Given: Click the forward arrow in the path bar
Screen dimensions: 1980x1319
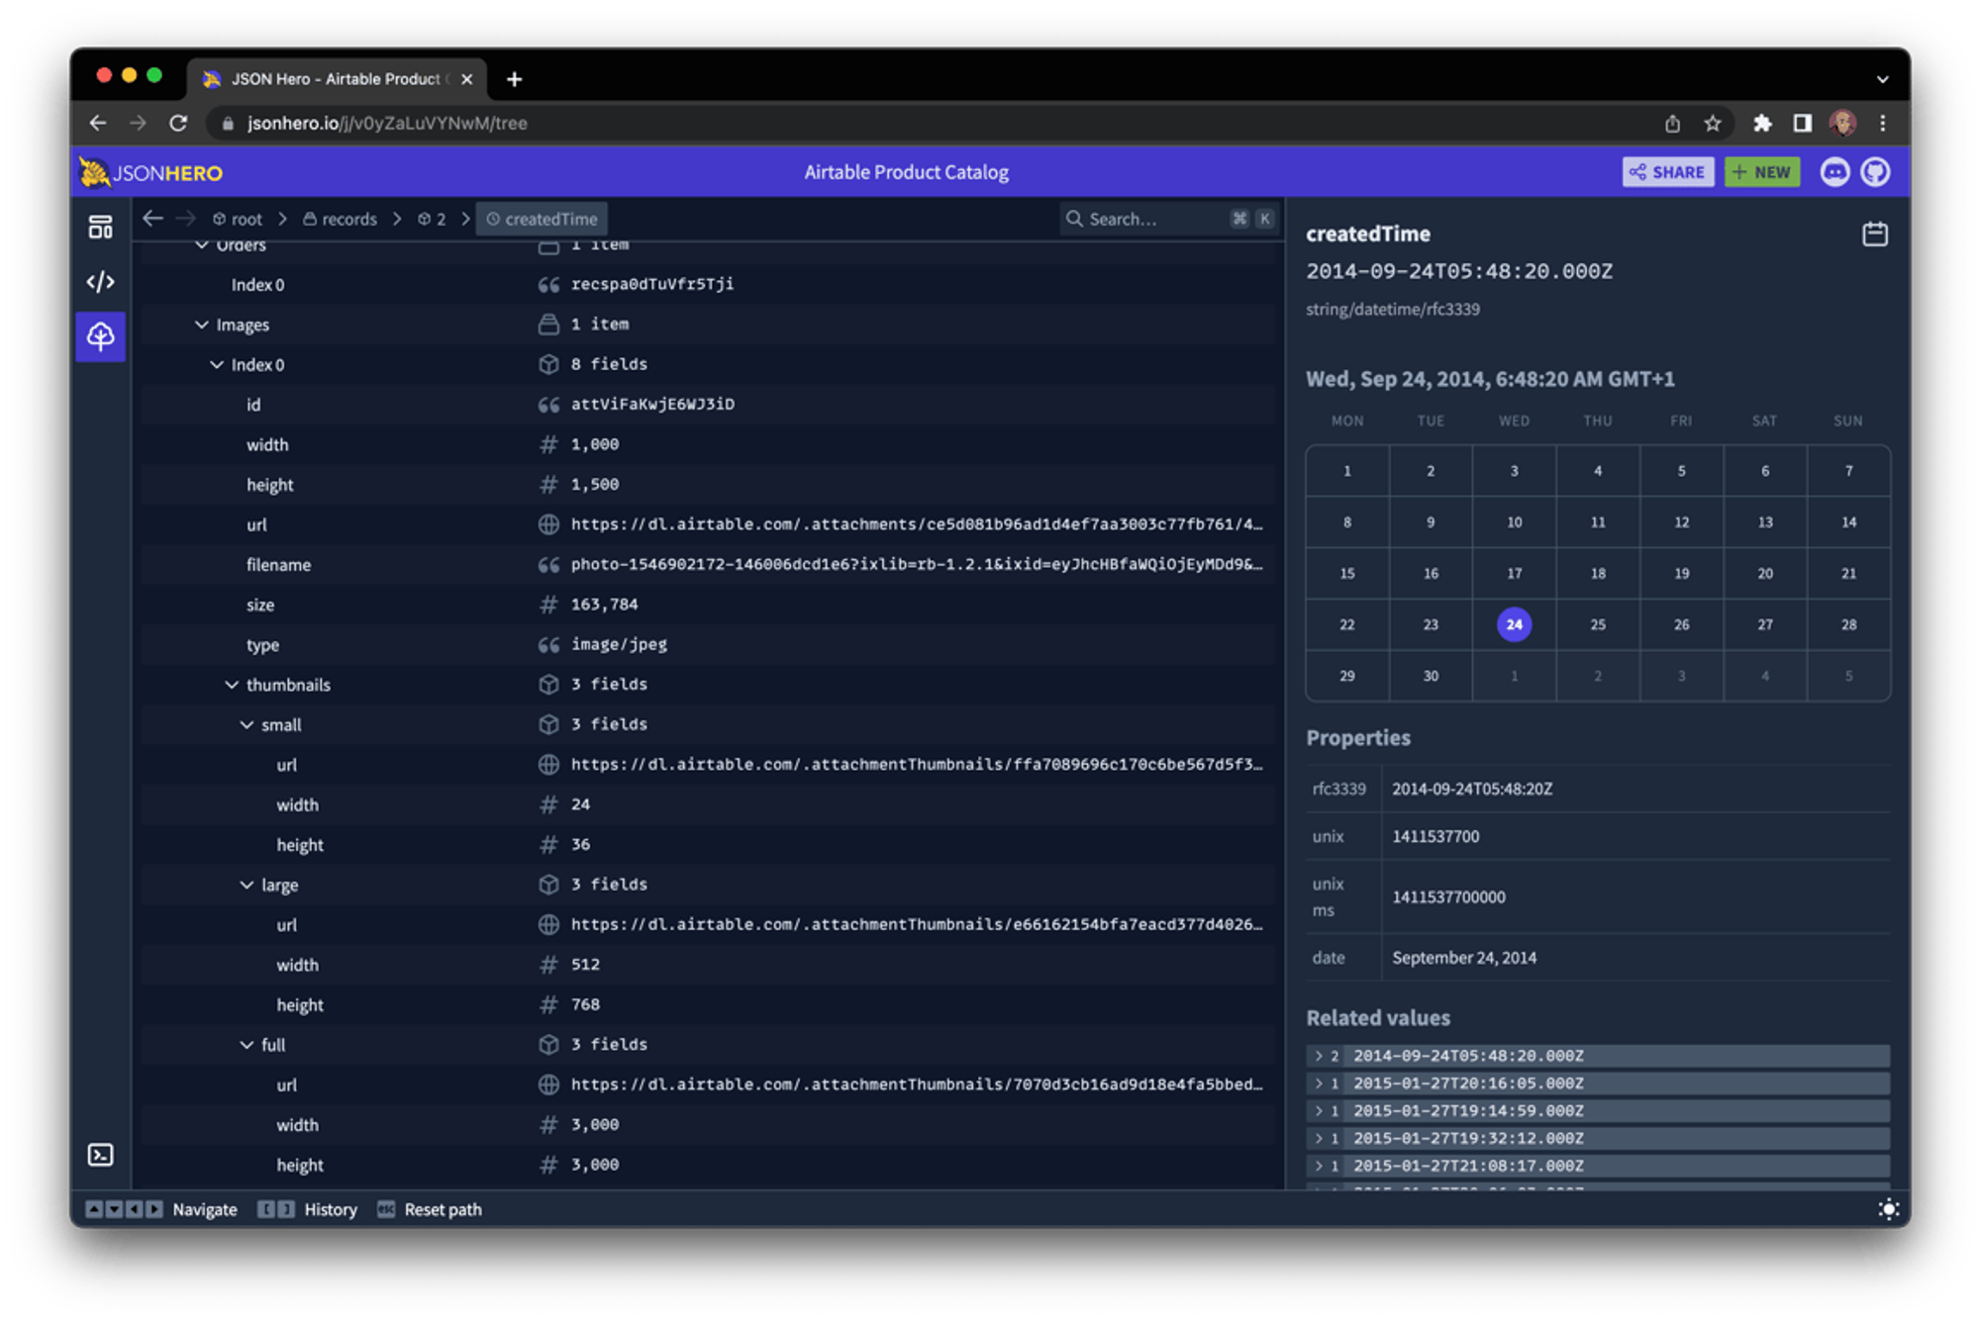Looking at the screenshot, I should [x=186, y=219].
